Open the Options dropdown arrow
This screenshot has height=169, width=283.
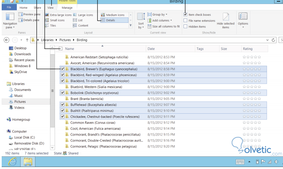coord(243,27)
